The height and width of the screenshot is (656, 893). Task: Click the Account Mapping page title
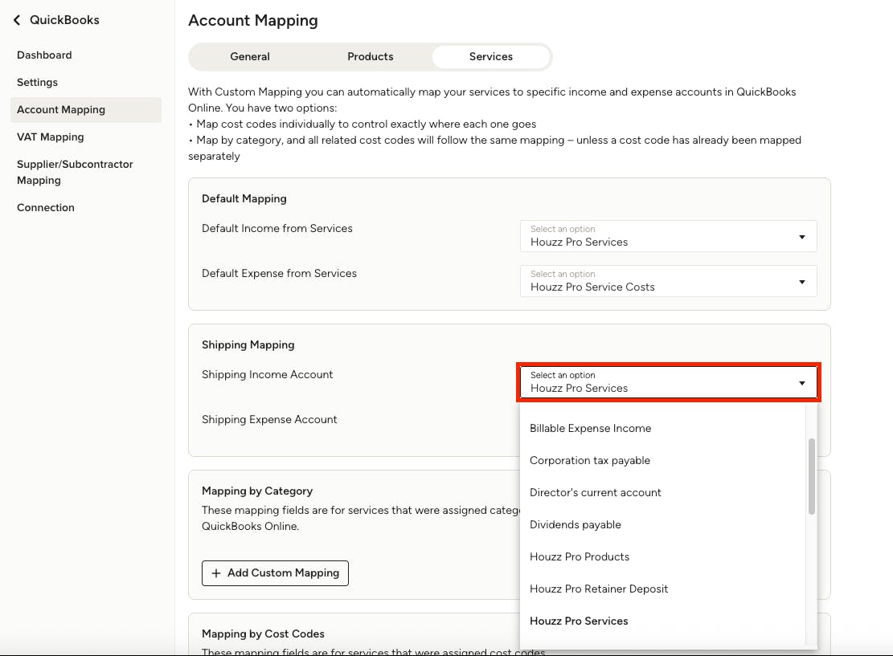pos(253,21)
